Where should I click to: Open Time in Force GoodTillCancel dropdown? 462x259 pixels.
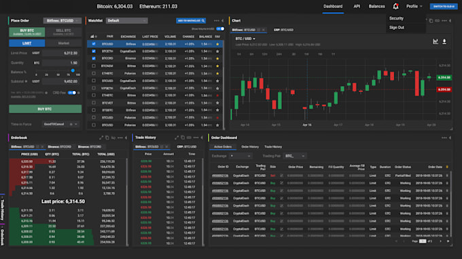[x=60, y=124]
